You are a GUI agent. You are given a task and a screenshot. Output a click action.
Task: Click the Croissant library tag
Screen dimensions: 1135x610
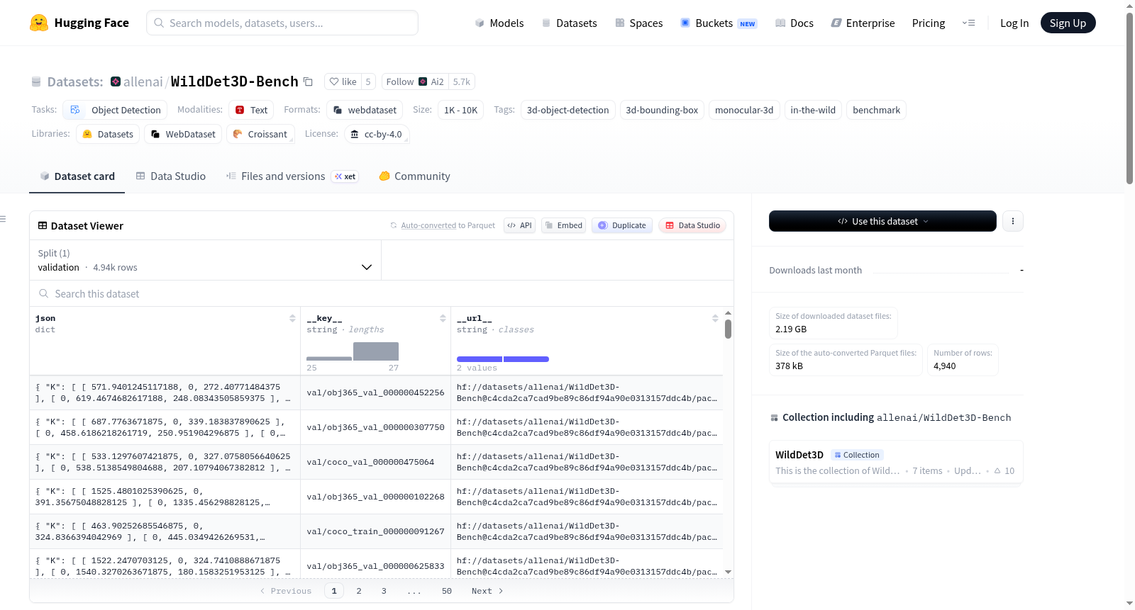pos(260,134)
